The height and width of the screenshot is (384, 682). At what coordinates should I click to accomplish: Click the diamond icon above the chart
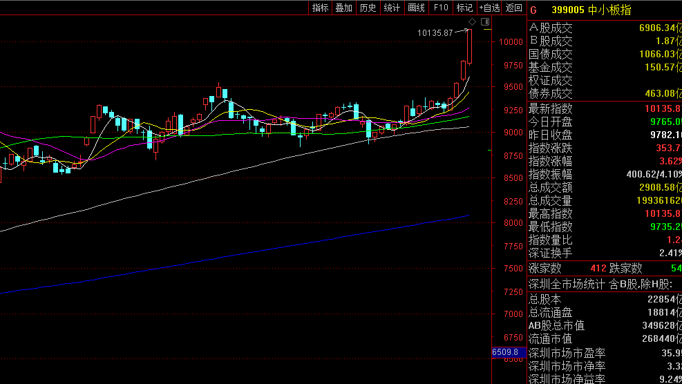473,21
